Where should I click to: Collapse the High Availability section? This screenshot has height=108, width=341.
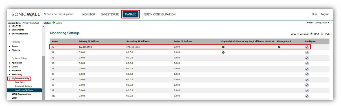tap(10, 79)
